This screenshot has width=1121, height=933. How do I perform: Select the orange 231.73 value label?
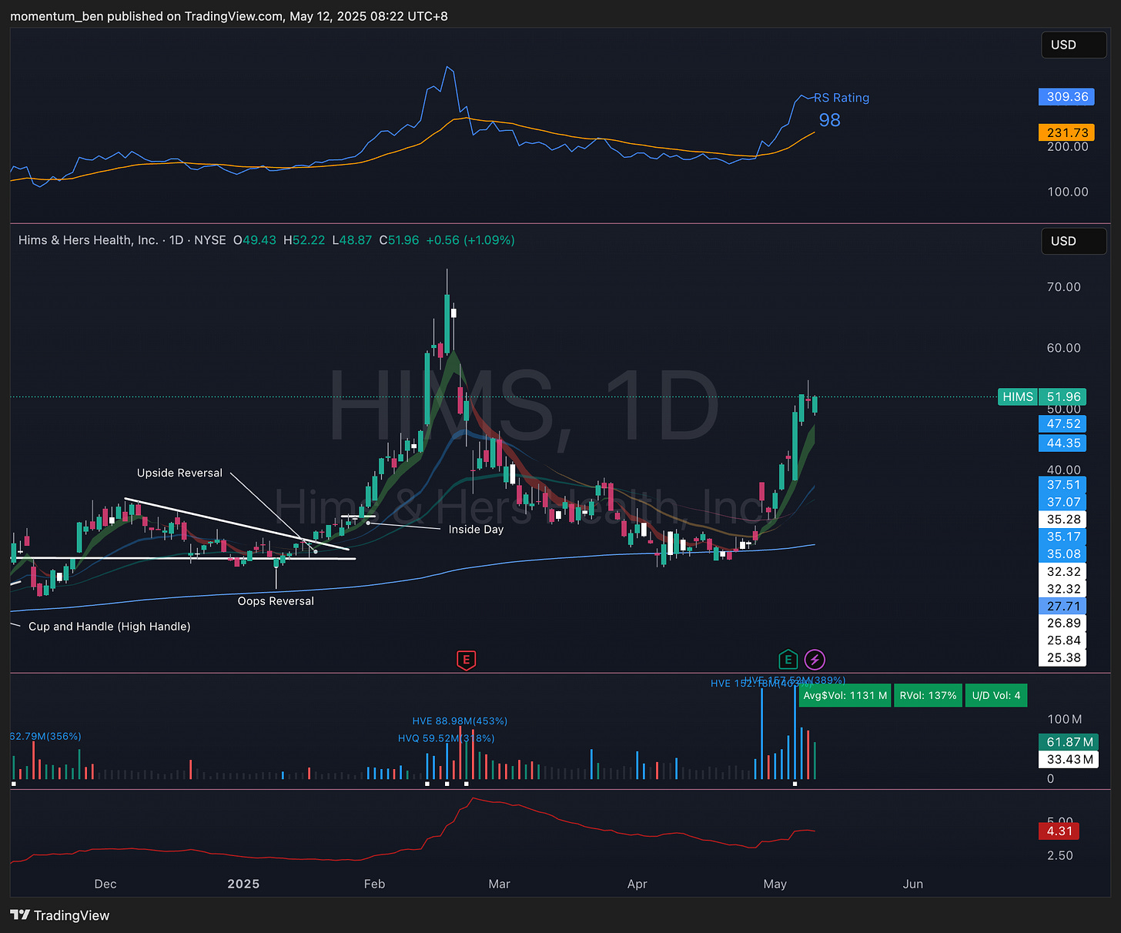click(x=1066, y=133)
